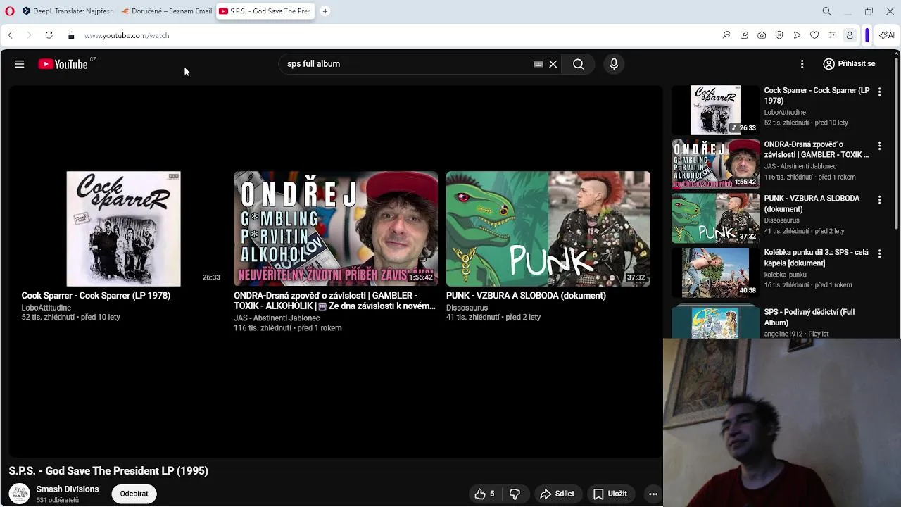Open more actions three-dot button below video
Image resolution: width=901 pixels, height=507 pixels.
click(x=653, y=494)
